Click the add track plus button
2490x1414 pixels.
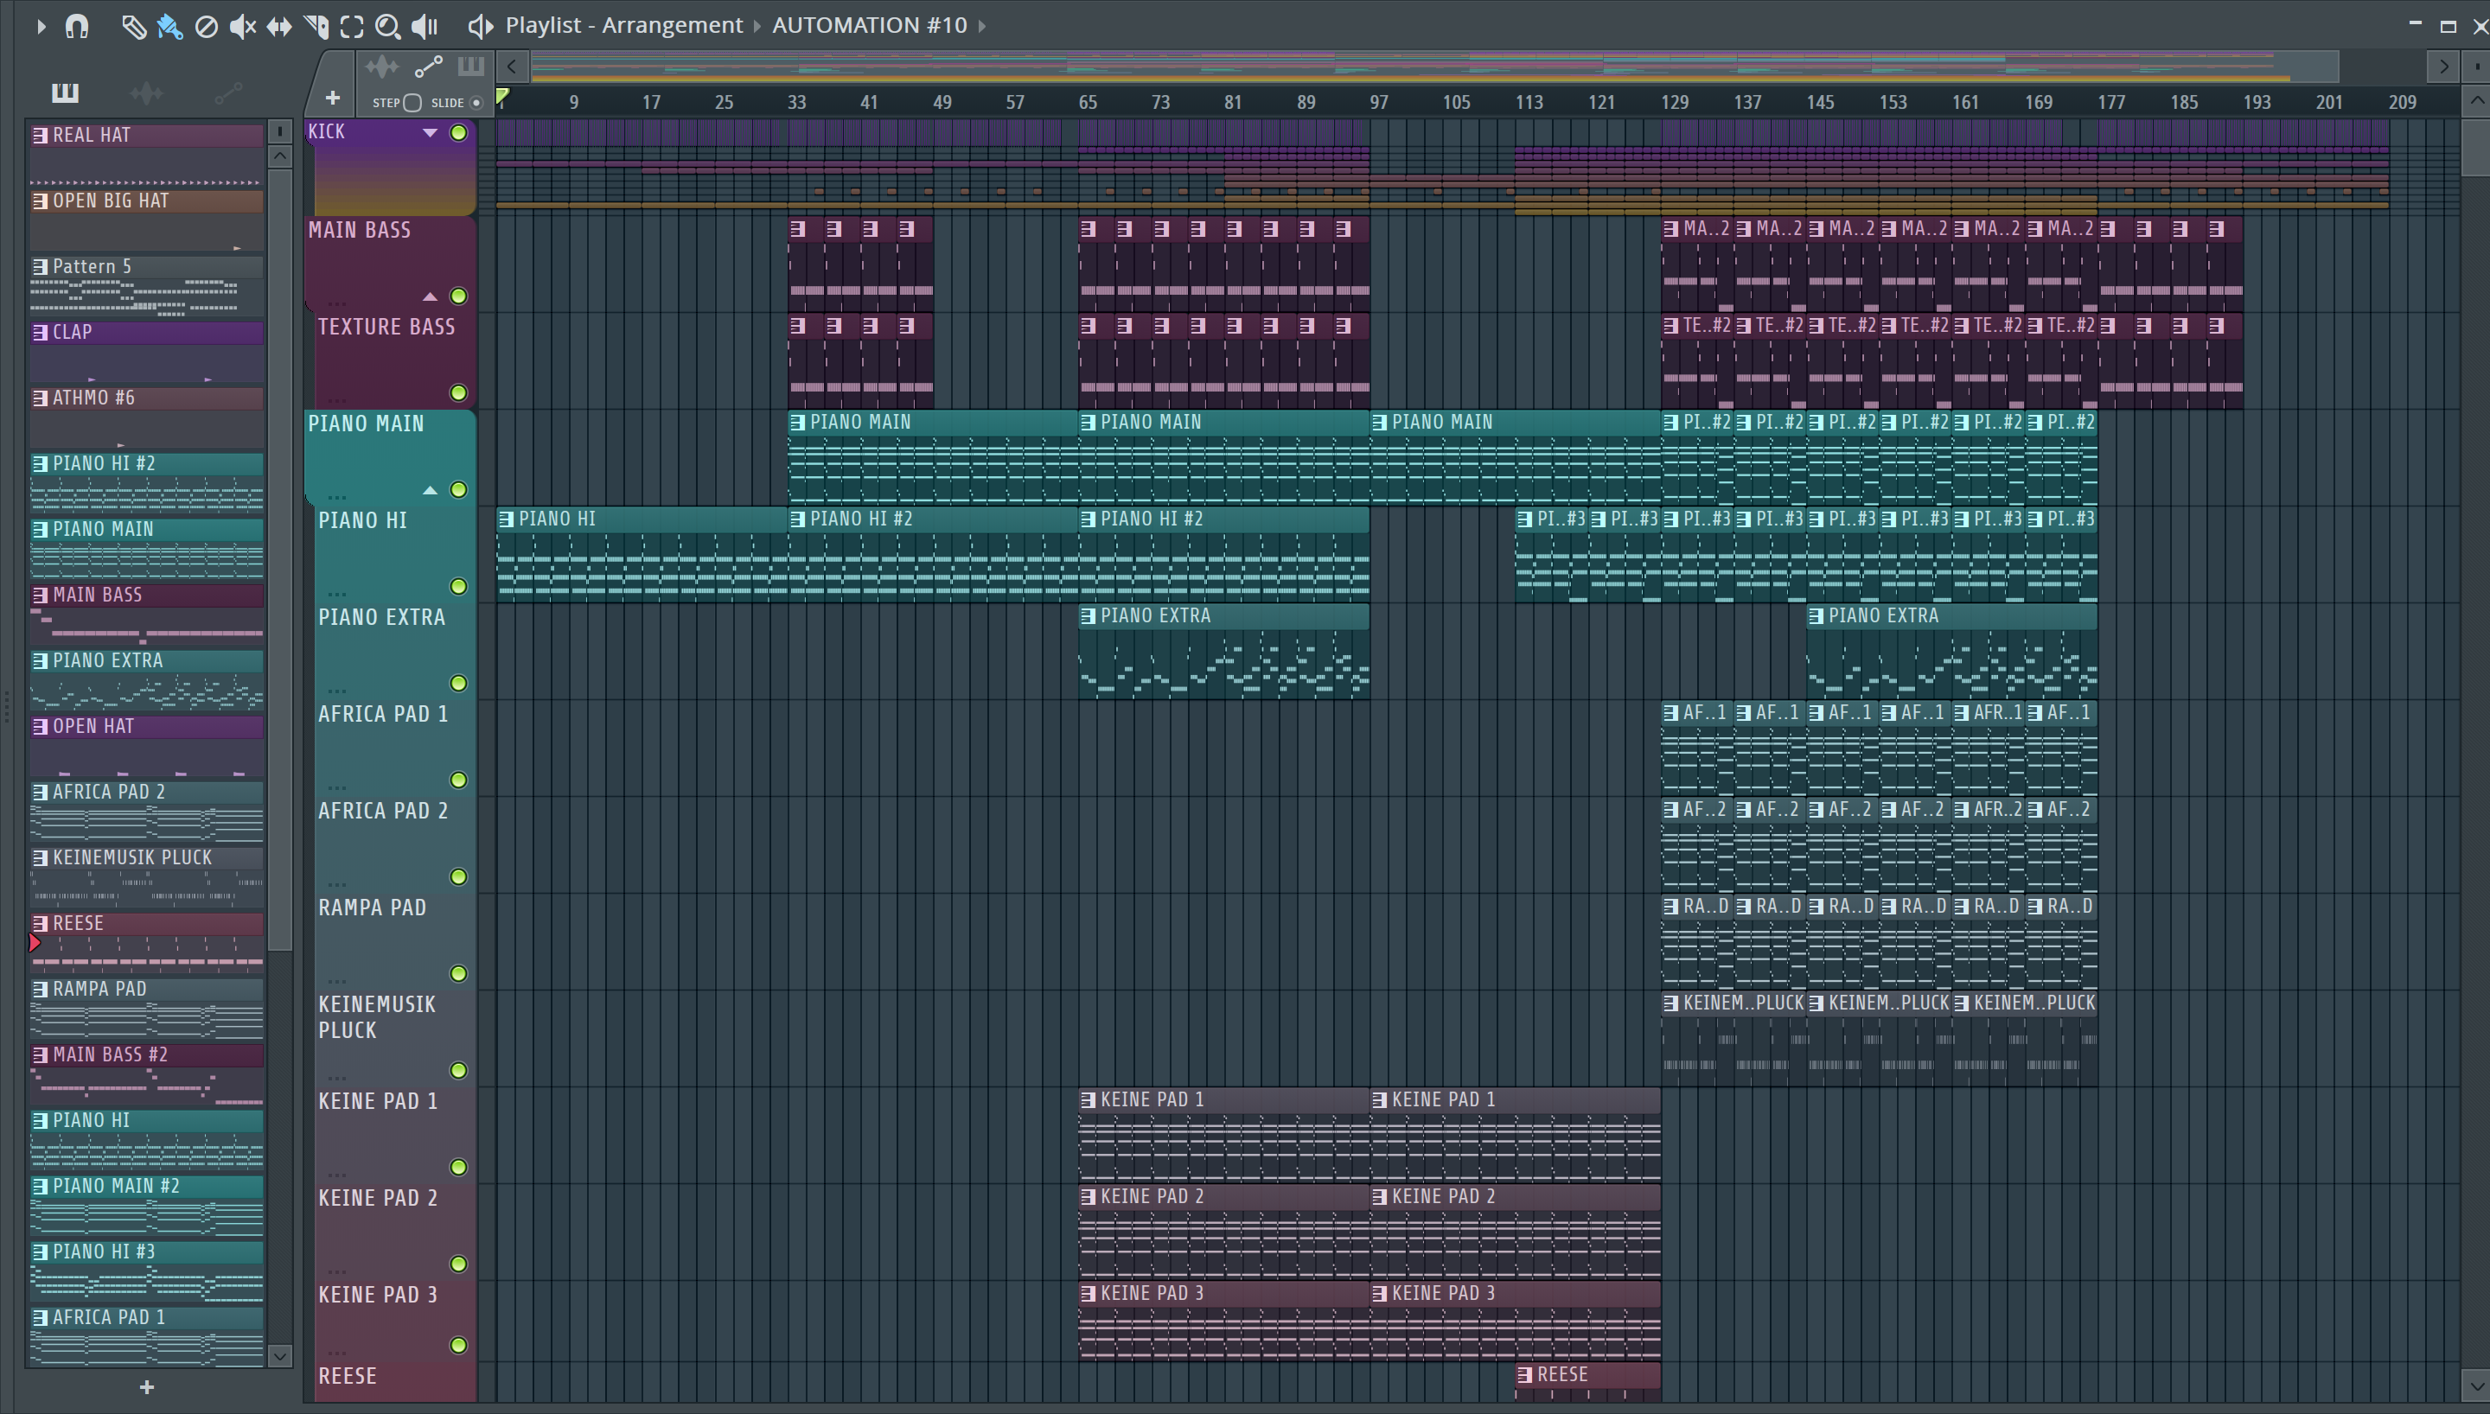click(332, 98)
